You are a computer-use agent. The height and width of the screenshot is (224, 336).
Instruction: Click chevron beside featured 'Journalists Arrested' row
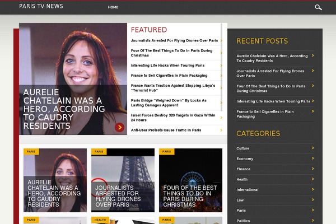(x=221, y=40)
